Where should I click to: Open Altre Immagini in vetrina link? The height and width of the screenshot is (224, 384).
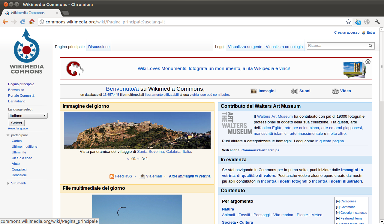pos(190,176)
